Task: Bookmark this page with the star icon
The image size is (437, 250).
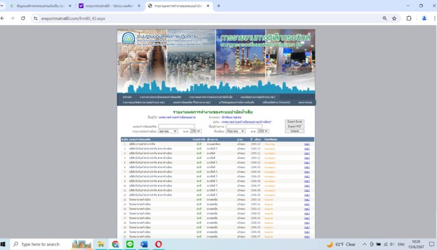Action: 394,18
